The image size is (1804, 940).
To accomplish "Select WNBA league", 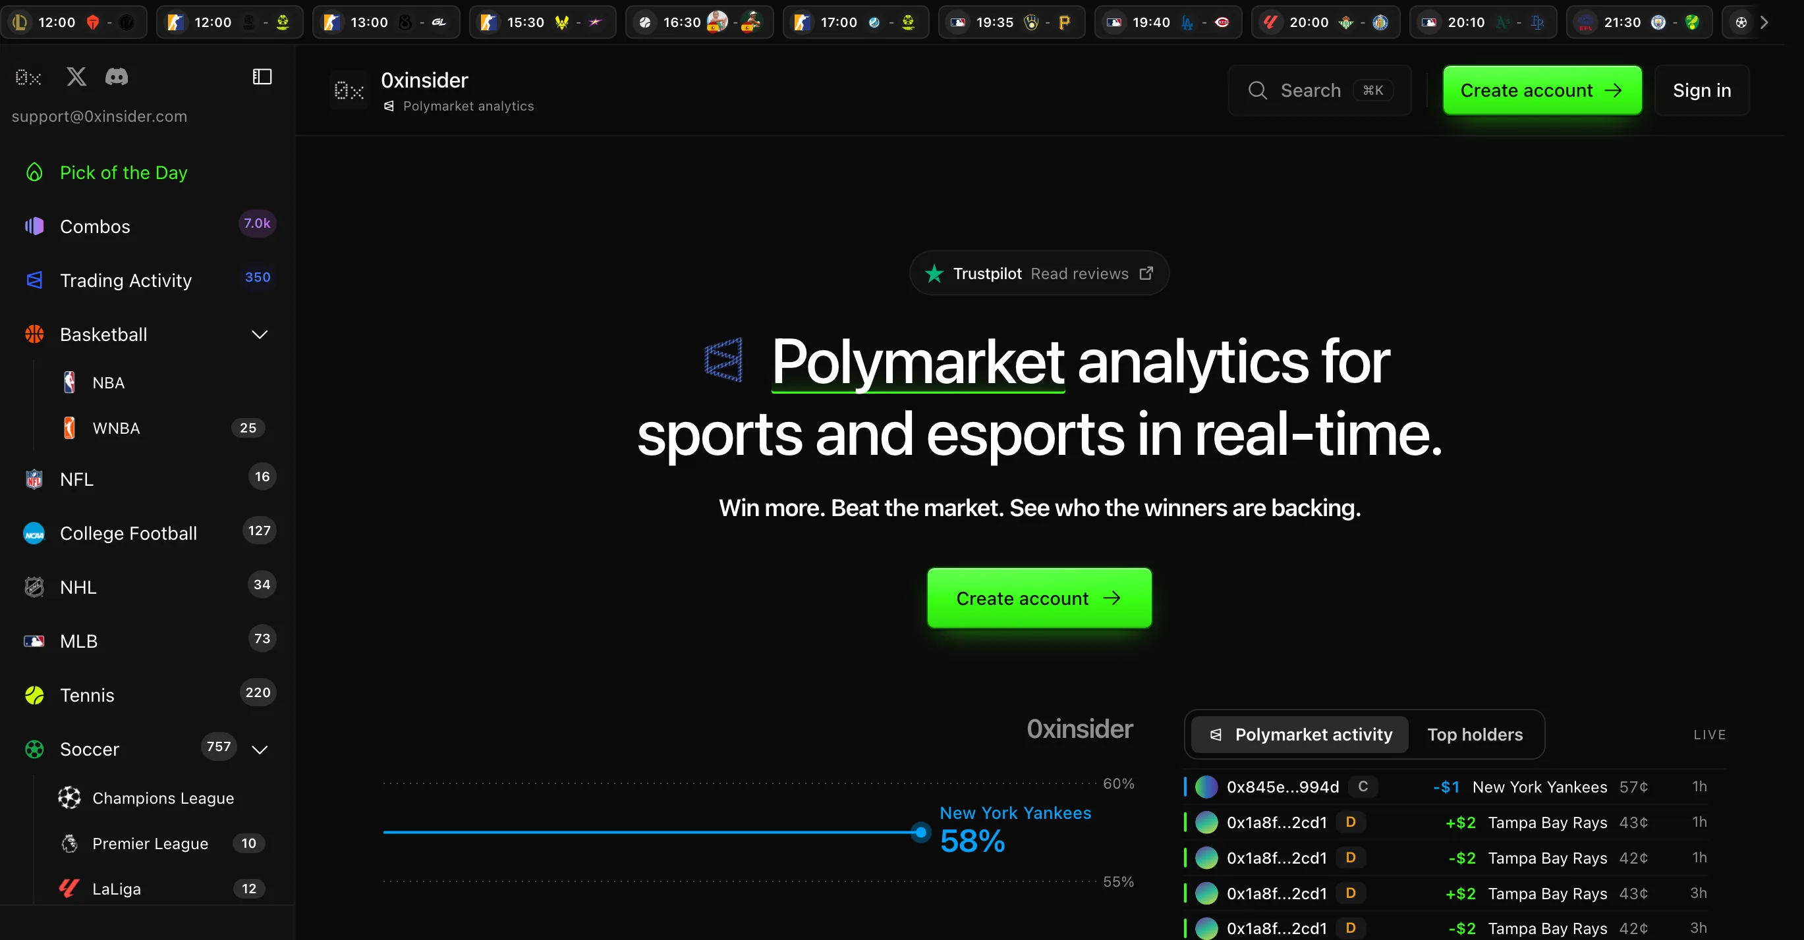I will tap(163, 427).
